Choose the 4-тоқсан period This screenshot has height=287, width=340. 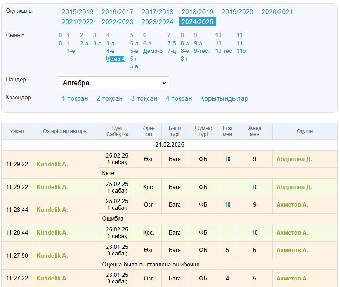179,98
